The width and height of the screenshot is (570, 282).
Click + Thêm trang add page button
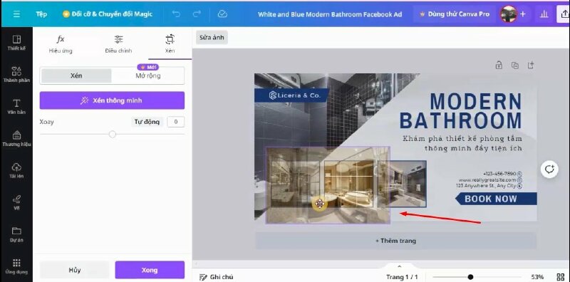(395, 241)
